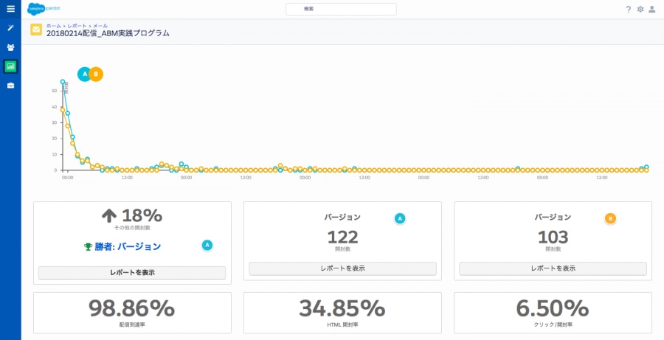
Task: Open the user profile icon
Action: coord(652,10)
